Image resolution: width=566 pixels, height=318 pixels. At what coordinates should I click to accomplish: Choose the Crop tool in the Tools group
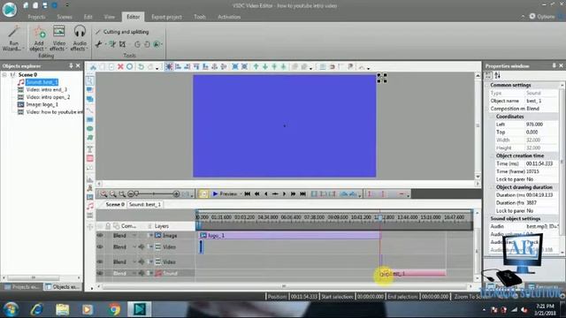click(122, 44)
